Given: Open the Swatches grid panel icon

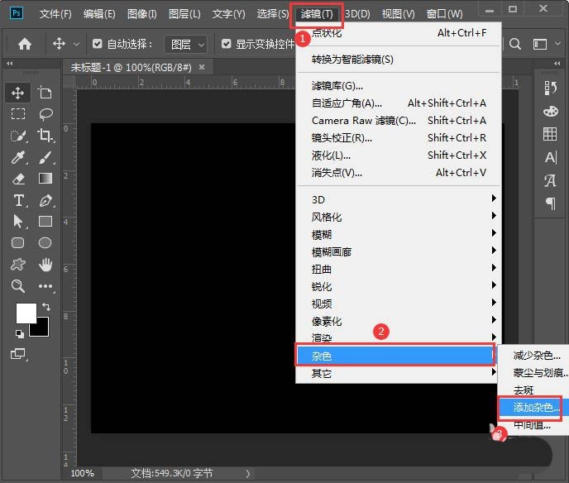Looking at the screenshot, I should tap(550, 134).
